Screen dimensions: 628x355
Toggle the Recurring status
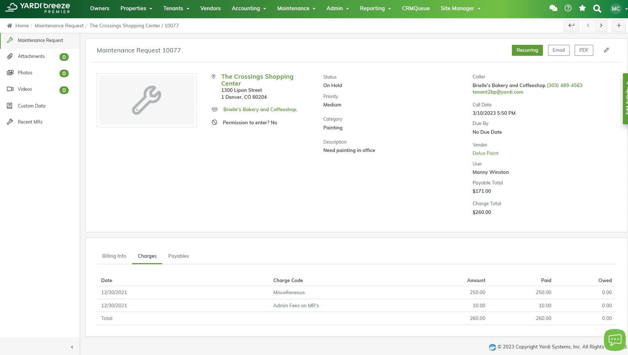pyautogui.click(x=527, y=50)
